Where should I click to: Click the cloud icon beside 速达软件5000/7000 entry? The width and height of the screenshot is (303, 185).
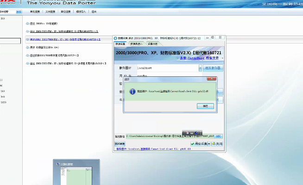pyautogui.click(x=27, y=55)
